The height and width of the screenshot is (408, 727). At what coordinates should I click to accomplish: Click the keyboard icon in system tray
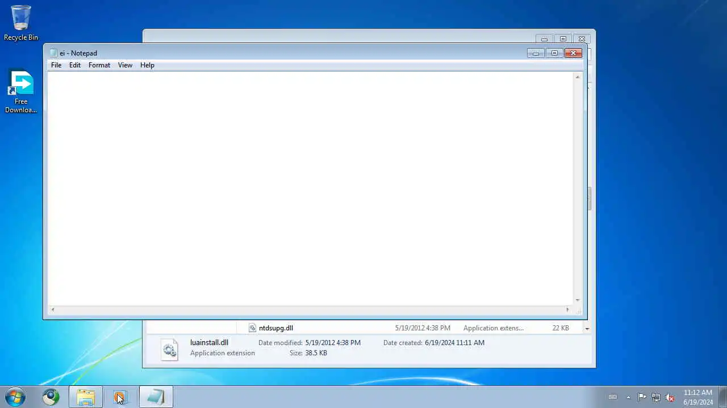click(613, 397)
